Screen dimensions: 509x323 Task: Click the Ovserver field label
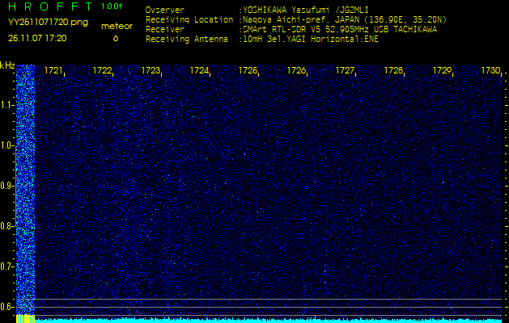(x=165, y=10)
